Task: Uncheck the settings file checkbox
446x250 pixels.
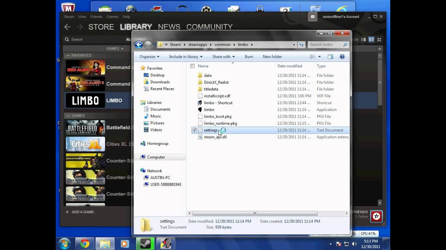Action: point(194,130)
